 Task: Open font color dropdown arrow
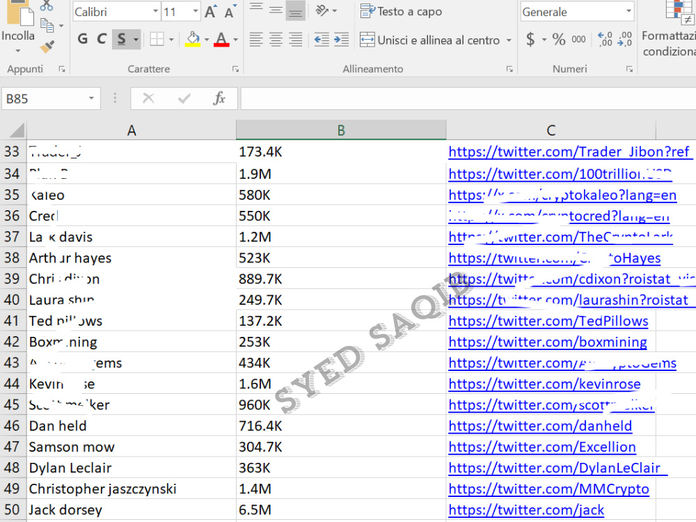point(235,40)
